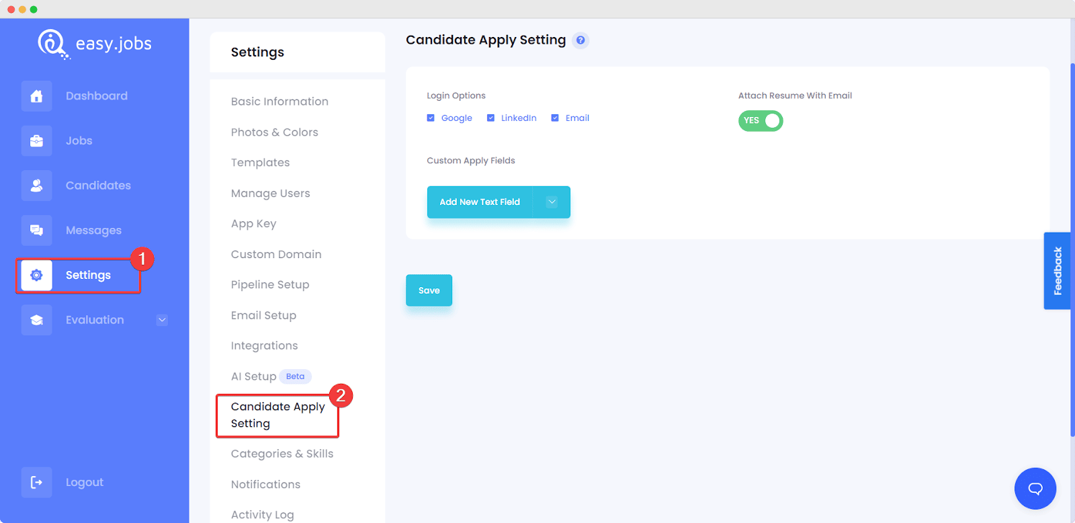Viewport: 1075px width, 523px height.
Task: Toggle the LinkedIn login checkbox
Action: [490, 118]
